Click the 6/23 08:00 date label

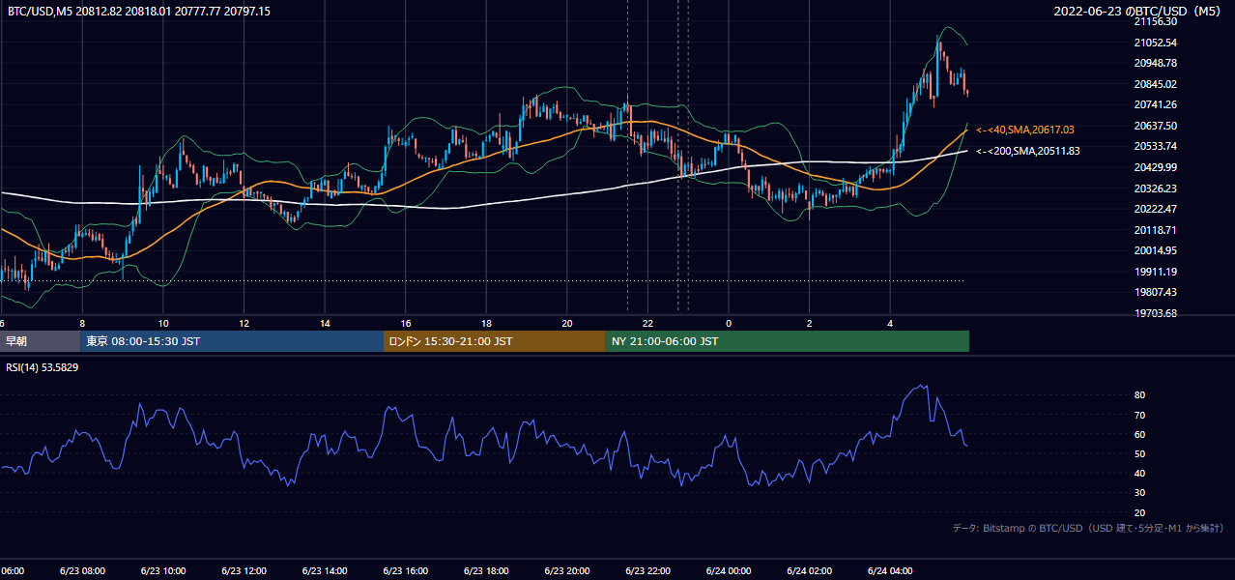click(82, 571)
